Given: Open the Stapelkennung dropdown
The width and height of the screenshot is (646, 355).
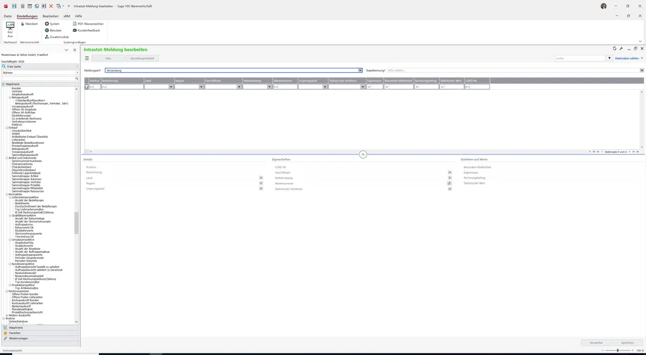Looking at the screenshot, I should coord(642,70).
